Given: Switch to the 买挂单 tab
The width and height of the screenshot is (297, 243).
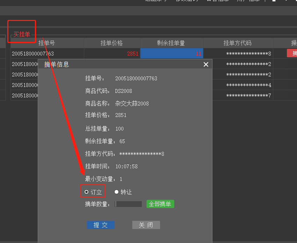Looking at the screenshot, I should (x=22, y=34).
